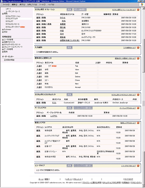Toggle the 上書き checkbox in the Accept row
Image resolution: width=145 pixels, height=188 pixels.
click(x=98, y=87)
